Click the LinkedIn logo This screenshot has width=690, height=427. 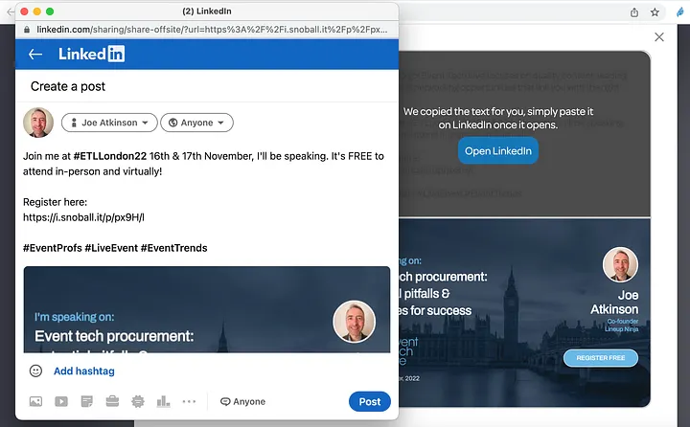92,54
